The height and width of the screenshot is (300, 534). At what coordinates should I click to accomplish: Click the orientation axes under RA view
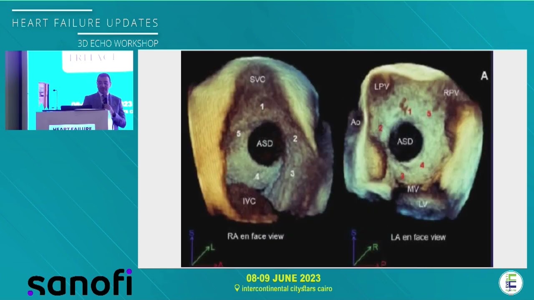(x=207, y=248)
